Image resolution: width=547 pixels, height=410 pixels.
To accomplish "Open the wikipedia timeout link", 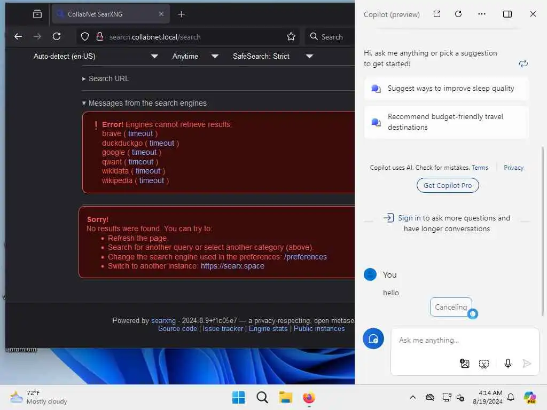I will click(151, 180).
